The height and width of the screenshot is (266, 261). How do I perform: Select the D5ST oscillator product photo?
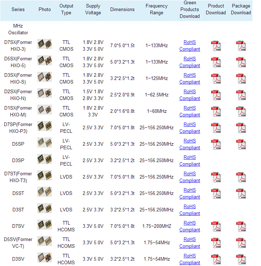(44, 192)
